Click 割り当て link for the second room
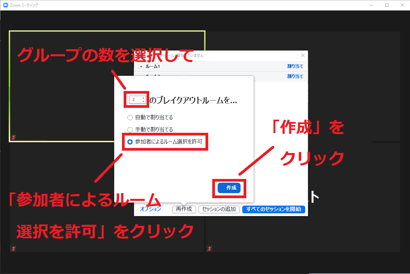Image resolution: width=410 pixels, height=274 pixels. [x=295, y=77]
